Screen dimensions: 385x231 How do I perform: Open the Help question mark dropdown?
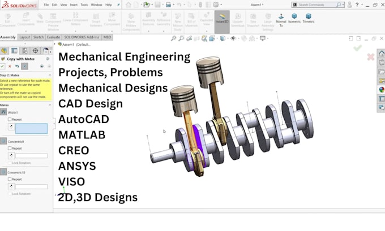(362, 5)
